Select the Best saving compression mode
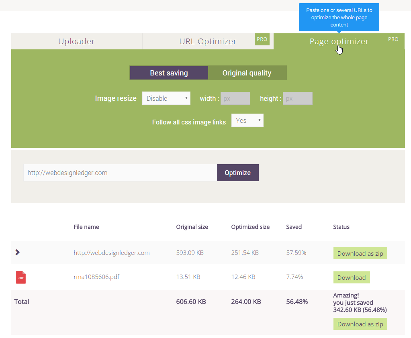Viewport: 411px width, 338px height. [169, 73]
